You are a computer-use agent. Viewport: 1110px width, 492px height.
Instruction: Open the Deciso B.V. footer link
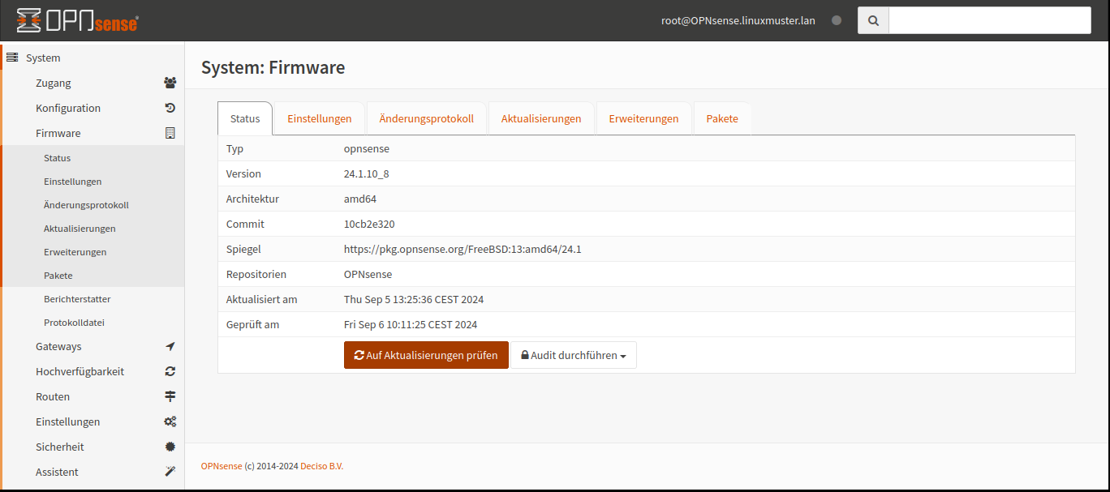point(322,466)
